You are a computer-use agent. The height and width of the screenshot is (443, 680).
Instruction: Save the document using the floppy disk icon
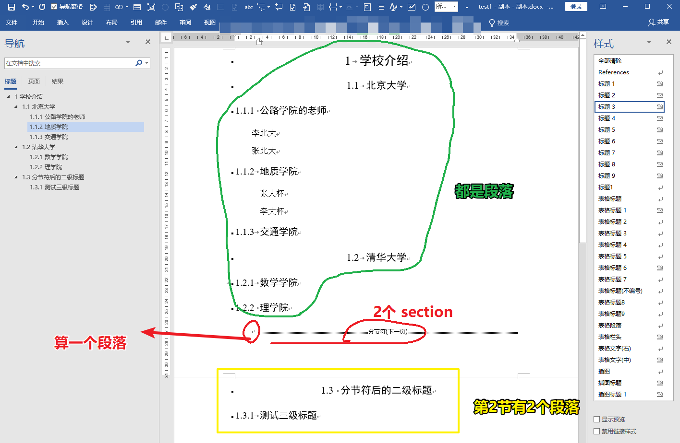tap(12, 7)
